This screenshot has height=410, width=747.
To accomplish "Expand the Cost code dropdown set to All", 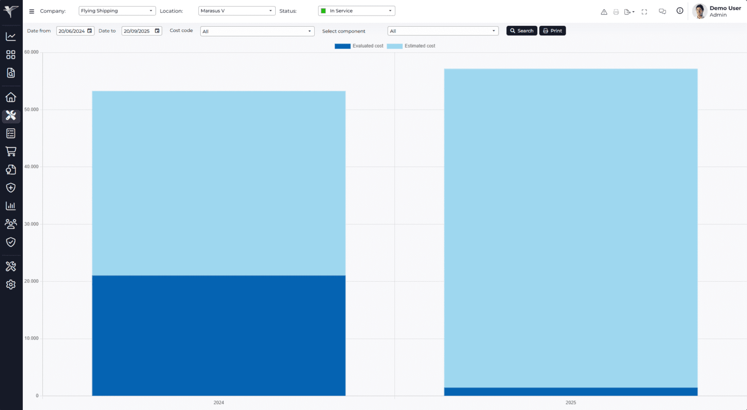I will click(x=257, y=31).
